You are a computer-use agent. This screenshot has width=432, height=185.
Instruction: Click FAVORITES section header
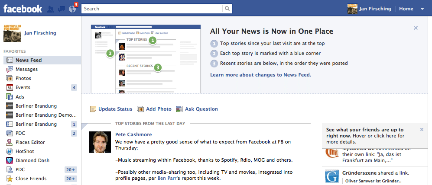pos(15,51)
